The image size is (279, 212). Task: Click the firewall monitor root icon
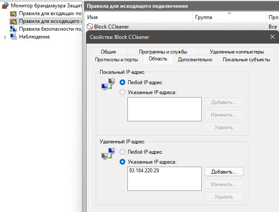tap(5, 6)
